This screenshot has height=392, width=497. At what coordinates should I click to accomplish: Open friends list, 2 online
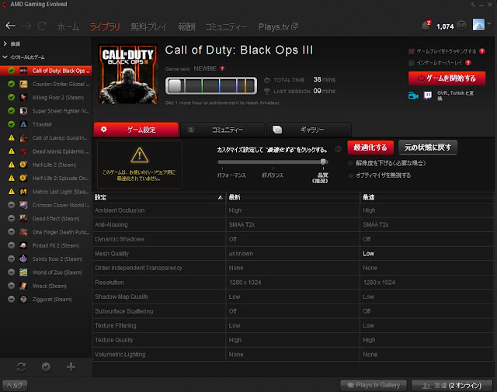[x=452, y=385]
